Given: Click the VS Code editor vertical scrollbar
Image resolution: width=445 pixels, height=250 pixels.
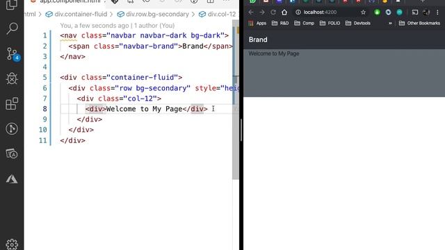Looking at the screenshot, I should coord(236,99).
